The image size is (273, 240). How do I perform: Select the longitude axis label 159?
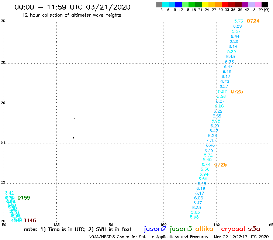163,224
